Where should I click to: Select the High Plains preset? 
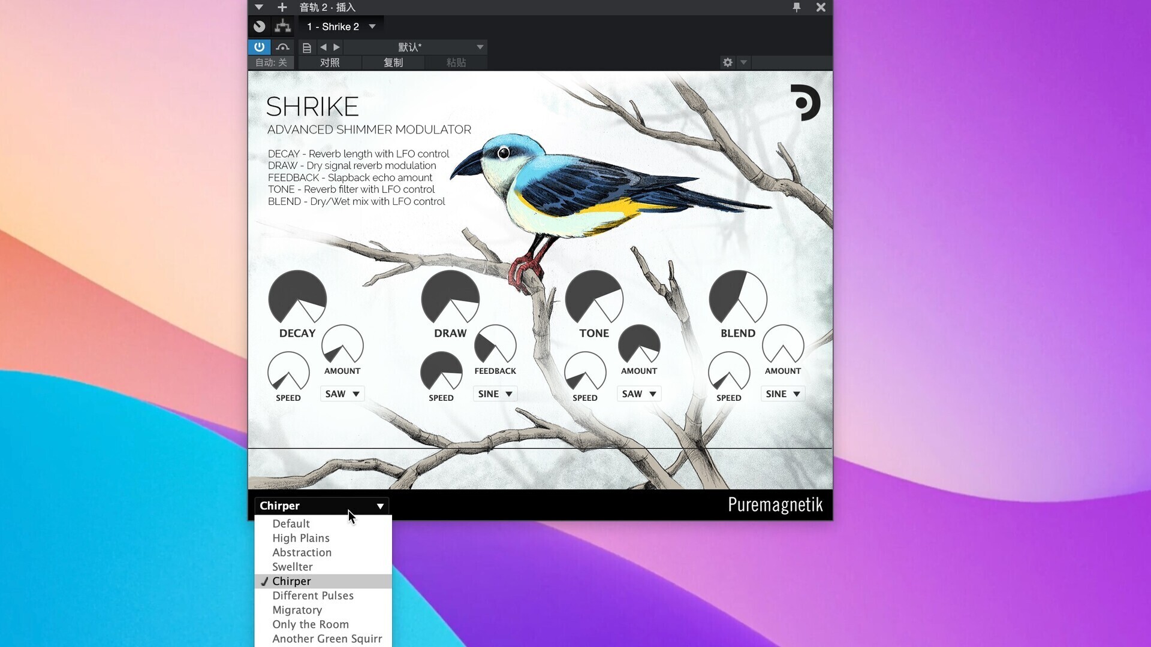pos(323,538)
